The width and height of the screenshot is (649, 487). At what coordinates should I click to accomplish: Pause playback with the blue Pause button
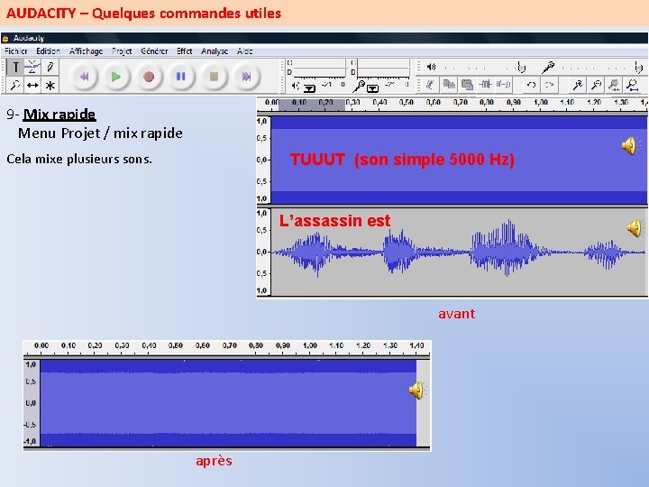[181, 77]
